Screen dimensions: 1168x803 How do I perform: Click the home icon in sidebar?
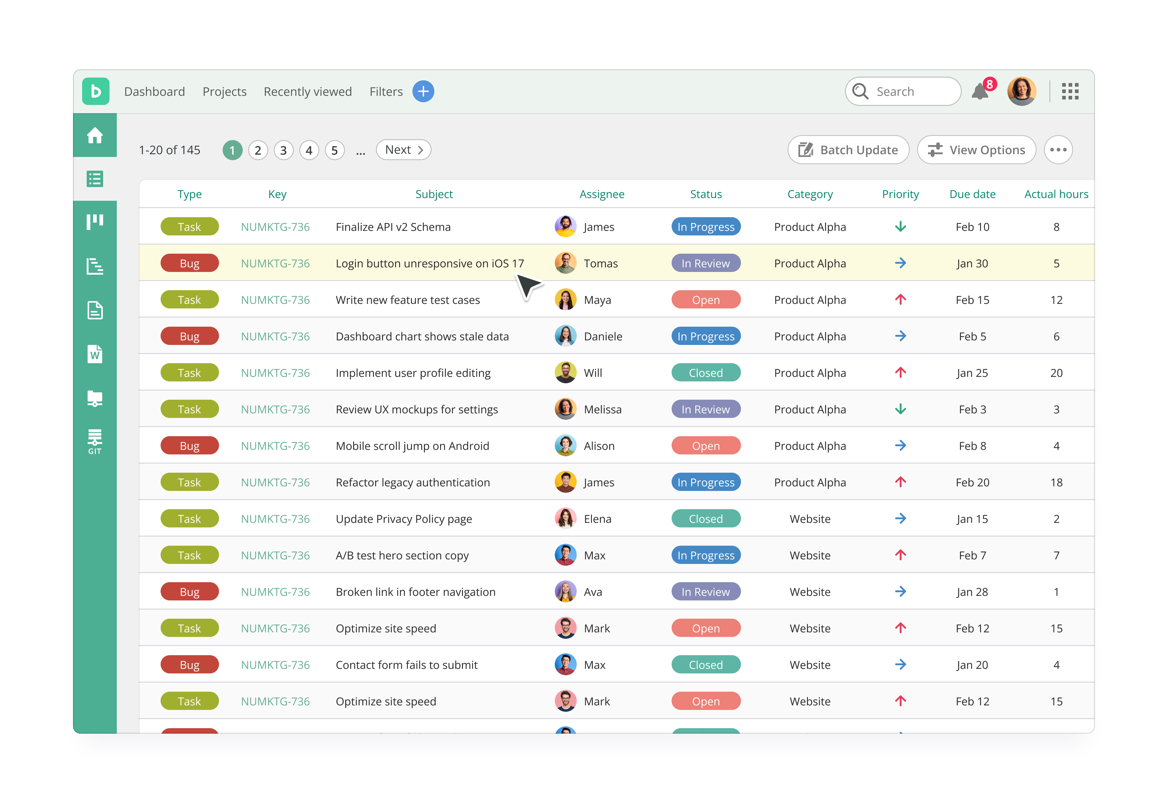[95, 135]
